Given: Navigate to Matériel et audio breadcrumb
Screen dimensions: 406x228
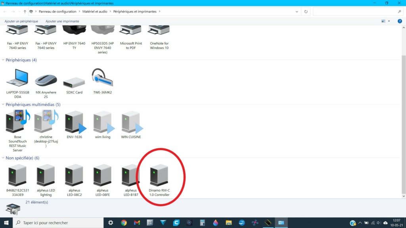Looking at the screenshot, I should [x=95, y=11].
